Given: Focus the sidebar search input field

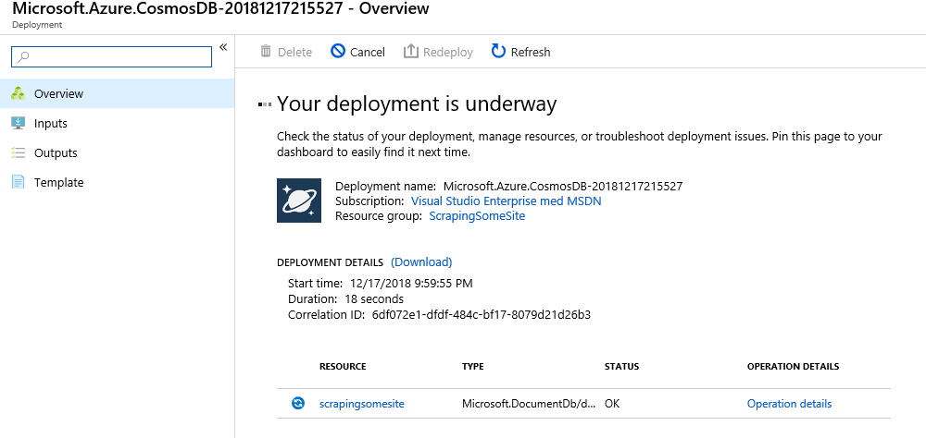Looking at the screenshot, I should [x=112, y=56].
